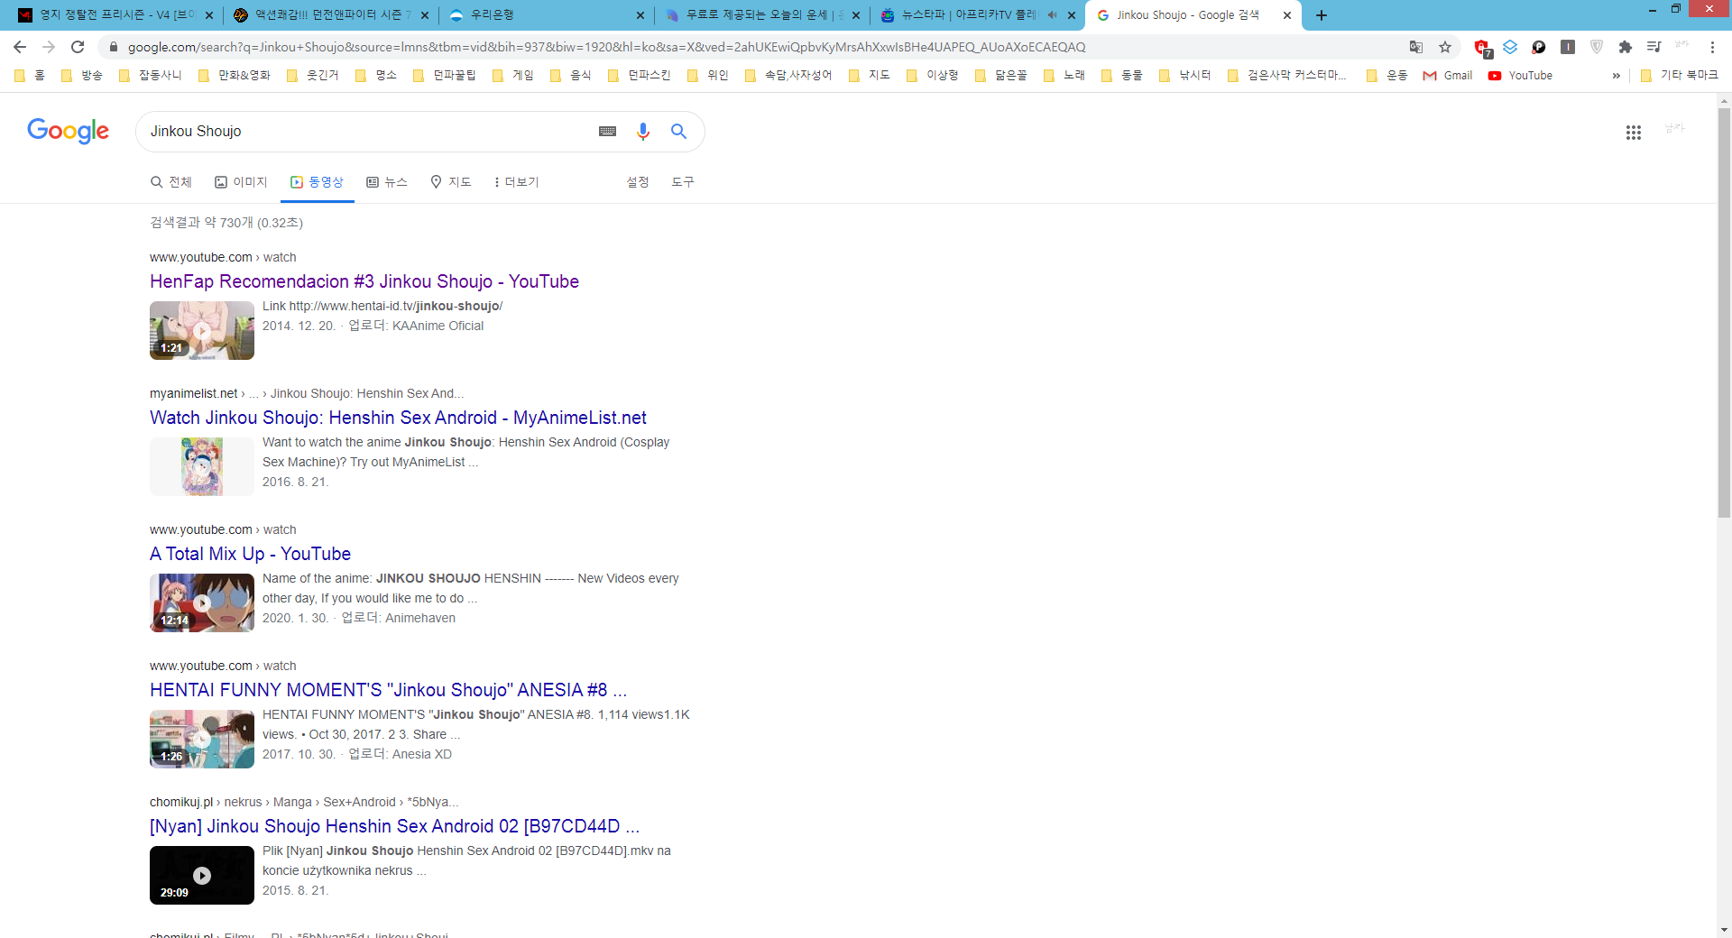Click the browser forward arrow
Screen dimensions: 1732x938
[49, 47]
